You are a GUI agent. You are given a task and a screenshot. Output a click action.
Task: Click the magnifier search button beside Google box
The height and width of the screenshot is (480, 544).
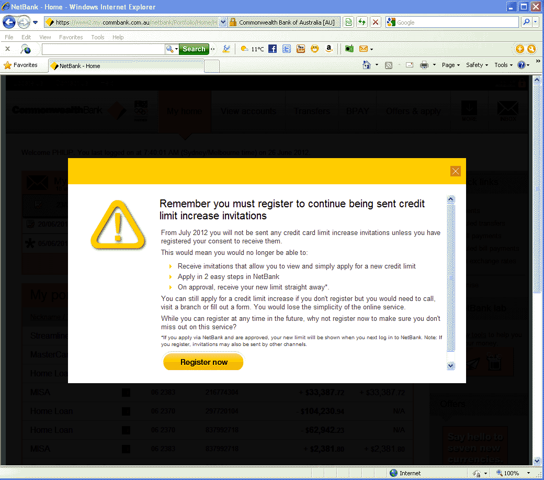click(527, 23)
